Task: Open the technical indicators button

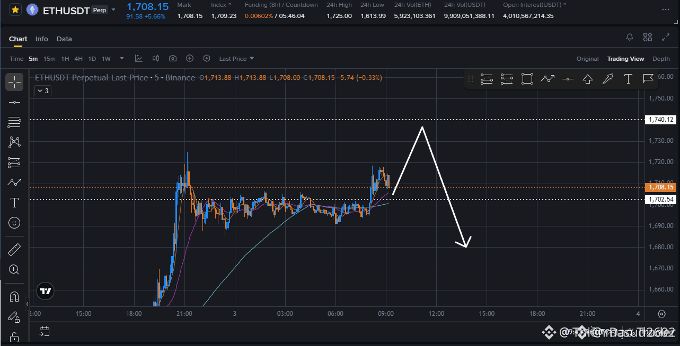Action: (x=139, y=59)
